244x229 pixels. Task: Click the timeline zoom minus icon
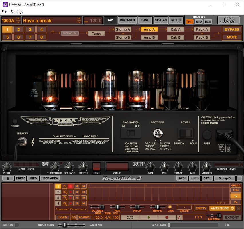click(x=228, y=203)
